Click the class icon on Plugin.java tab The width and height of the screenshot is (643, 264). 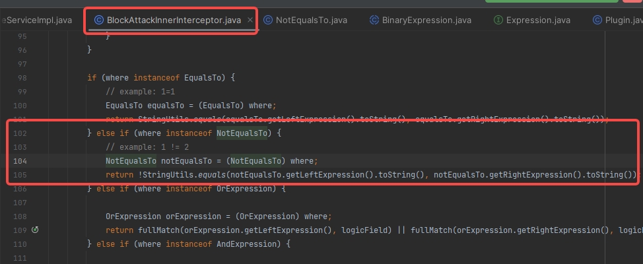tap(597, 20)
